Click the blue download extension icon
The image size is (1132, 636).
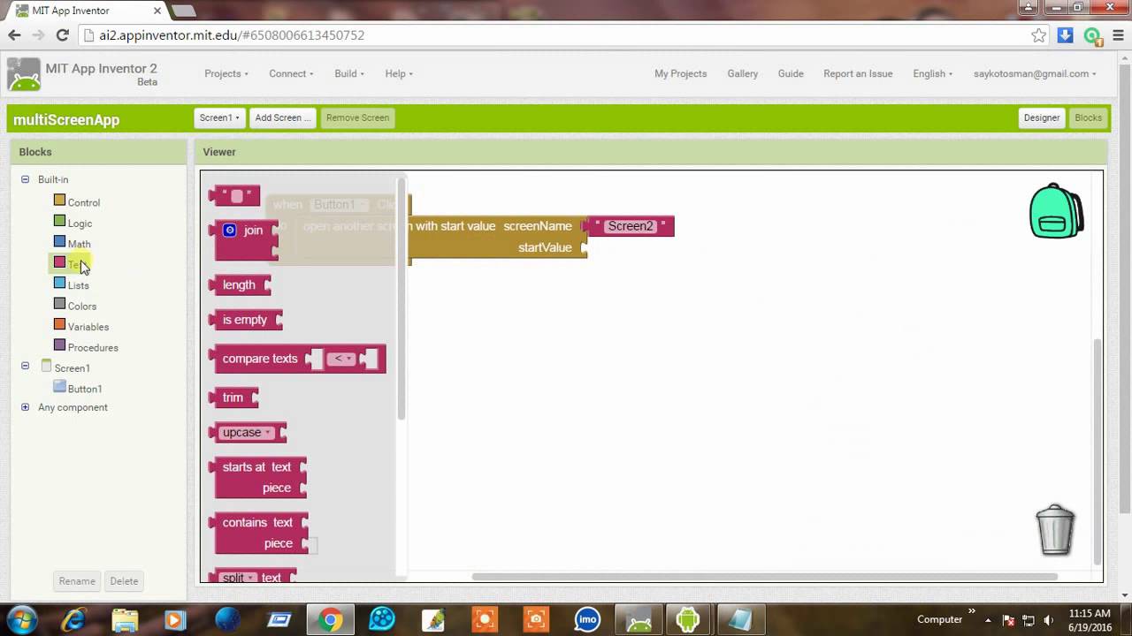pyautogui.click(x=1065, y=35)
